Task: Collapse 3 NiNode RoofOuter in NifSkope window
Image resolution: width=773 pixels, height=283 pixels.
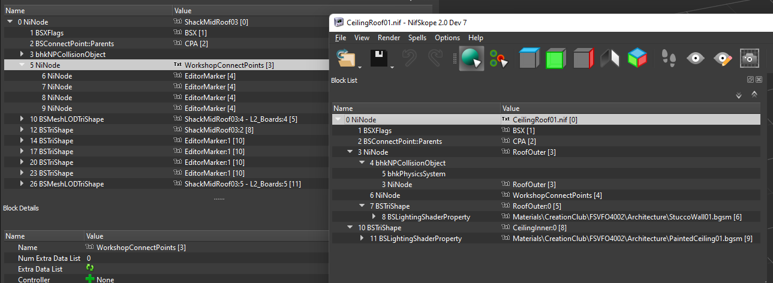Action: (351, 152)
